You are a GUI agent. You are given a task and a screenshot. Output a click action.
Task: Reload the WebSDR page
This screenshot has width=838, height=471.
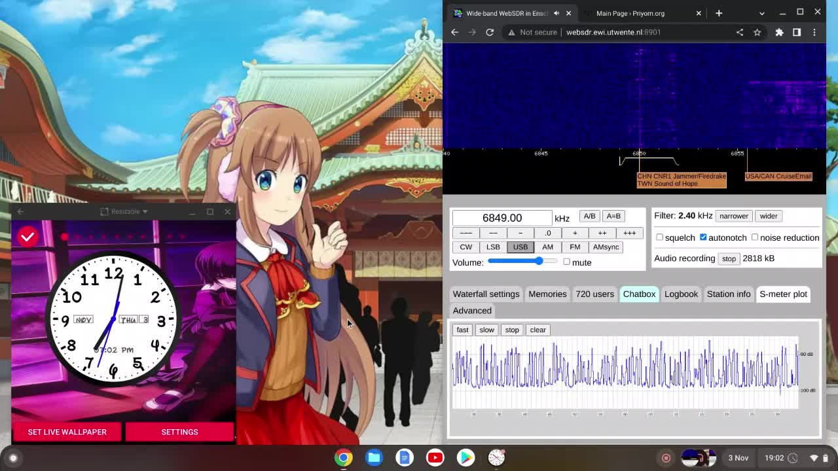click(x=490, y=32)
